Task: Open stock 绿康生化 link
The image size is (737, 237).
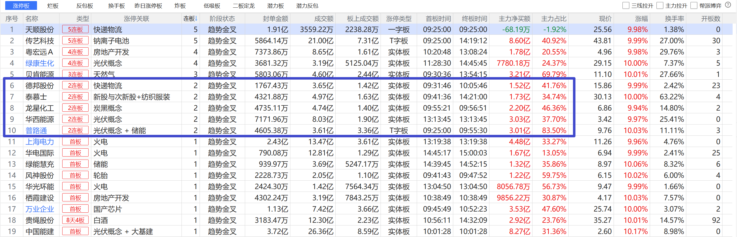Action: click(x=39, y=63)
